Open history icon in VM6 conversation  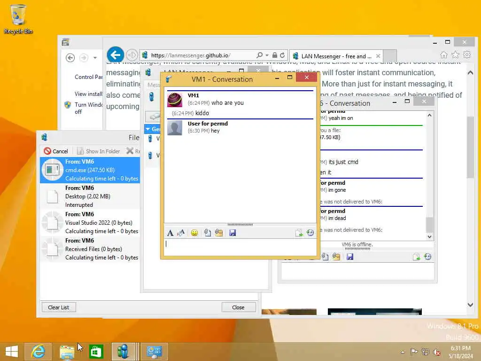[427, 257]
